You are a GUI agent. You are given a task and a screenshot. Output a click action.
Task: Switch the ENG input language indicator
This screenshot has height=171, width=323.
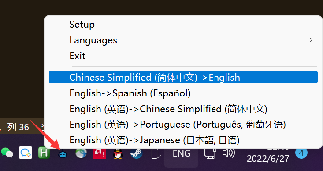click(x=181, y=153)
